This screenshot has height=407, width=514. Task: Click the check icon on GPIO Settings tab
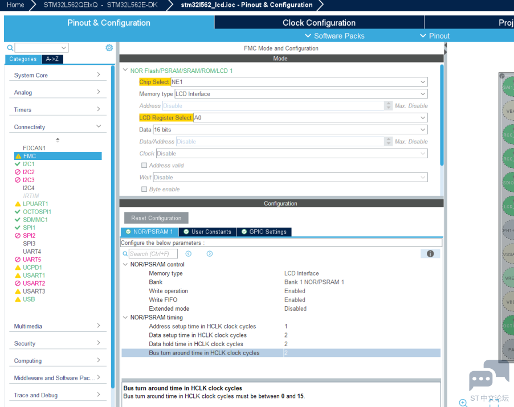click(x=244, y=232)
